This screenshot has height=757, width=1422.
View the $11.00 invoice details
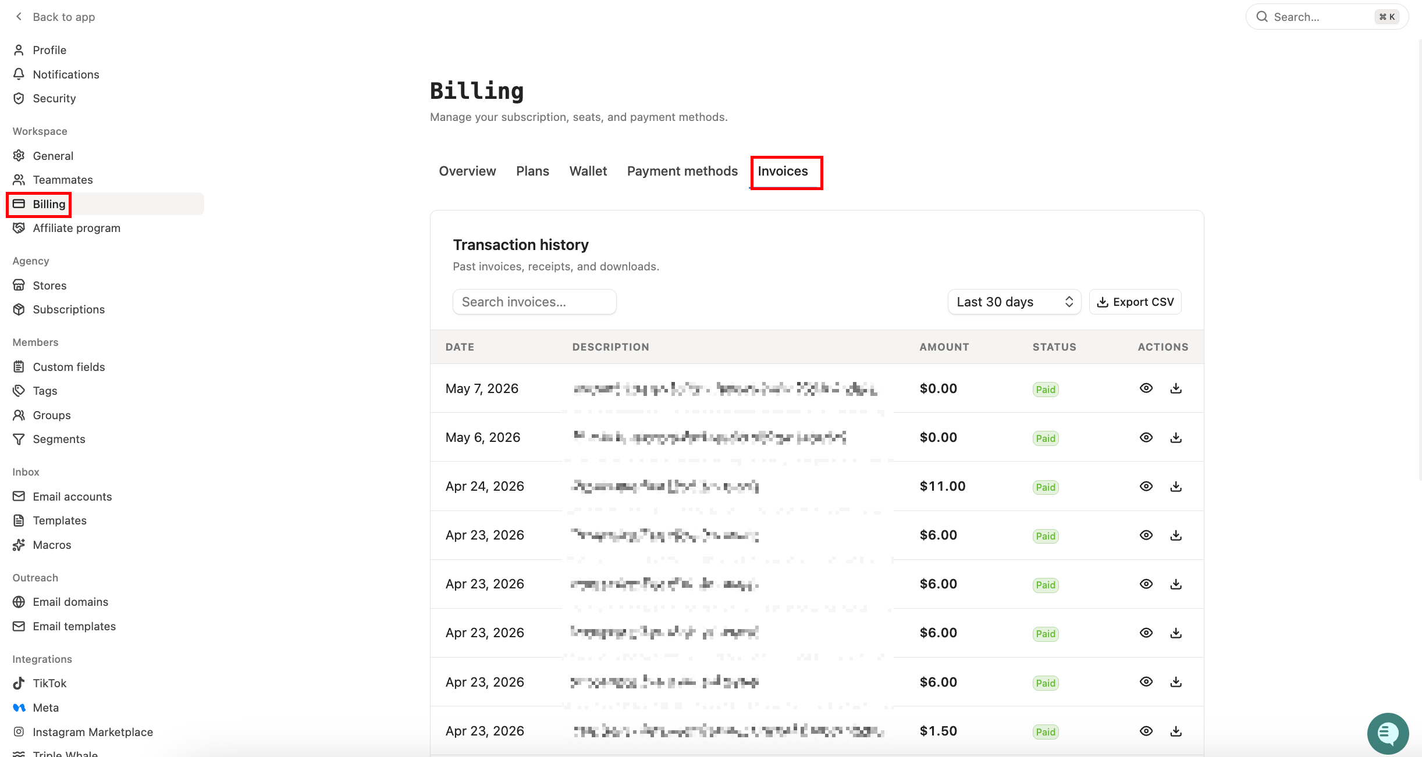click(1146, 486)
